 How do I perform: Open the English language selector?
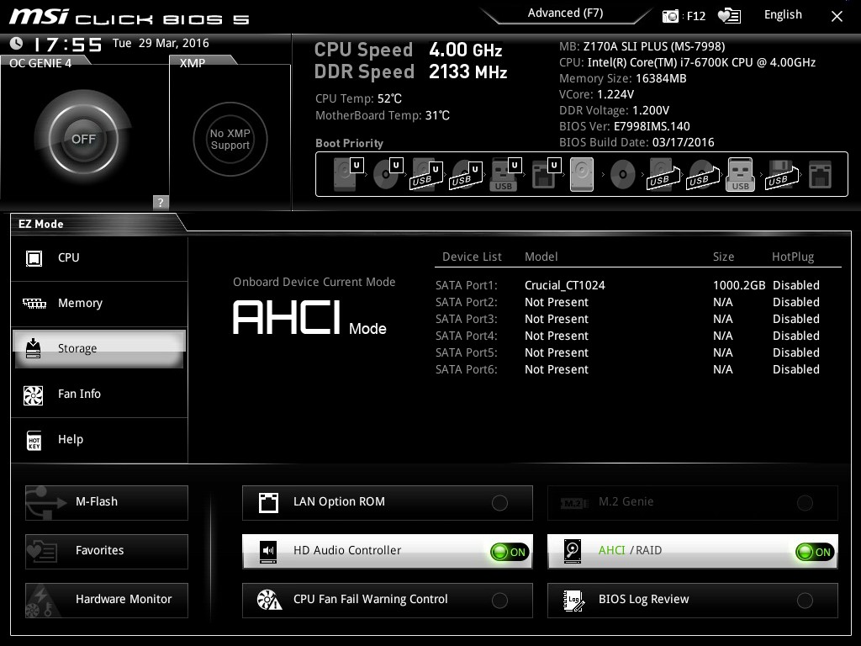783,15
